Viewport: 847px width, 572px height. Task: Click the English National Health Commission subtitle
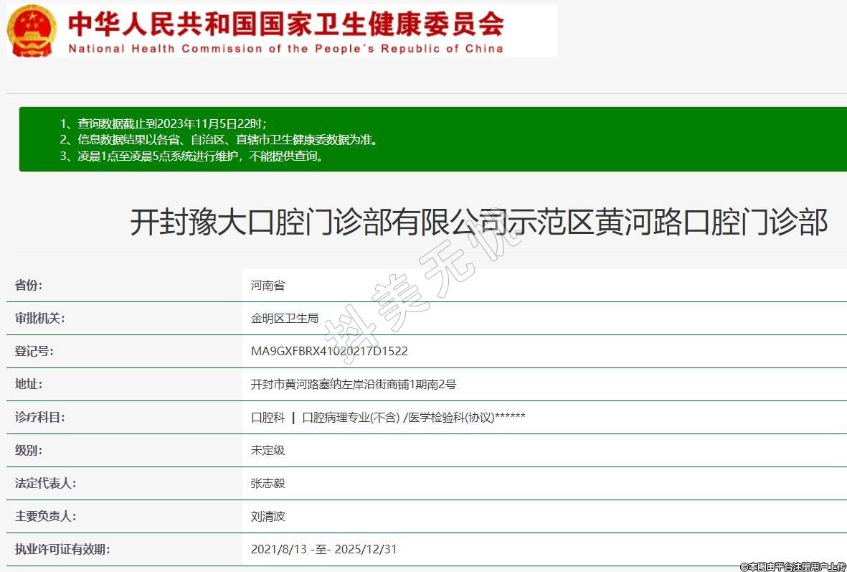[285, 49]
